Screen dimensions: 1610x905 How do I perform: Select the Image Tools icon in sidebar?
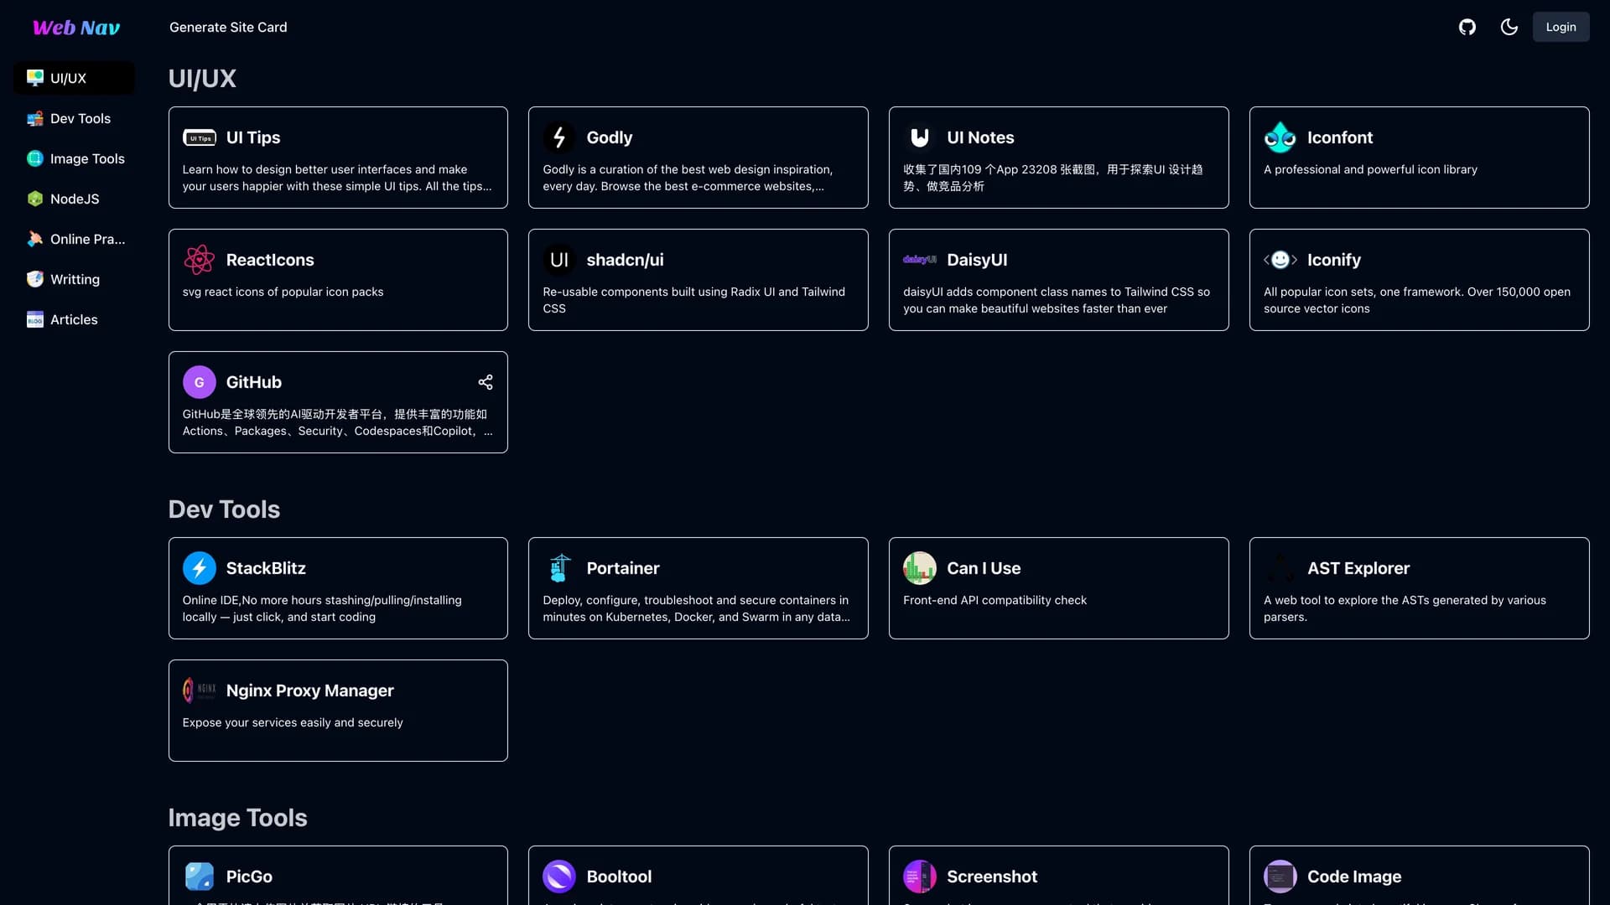click(34, 158)
